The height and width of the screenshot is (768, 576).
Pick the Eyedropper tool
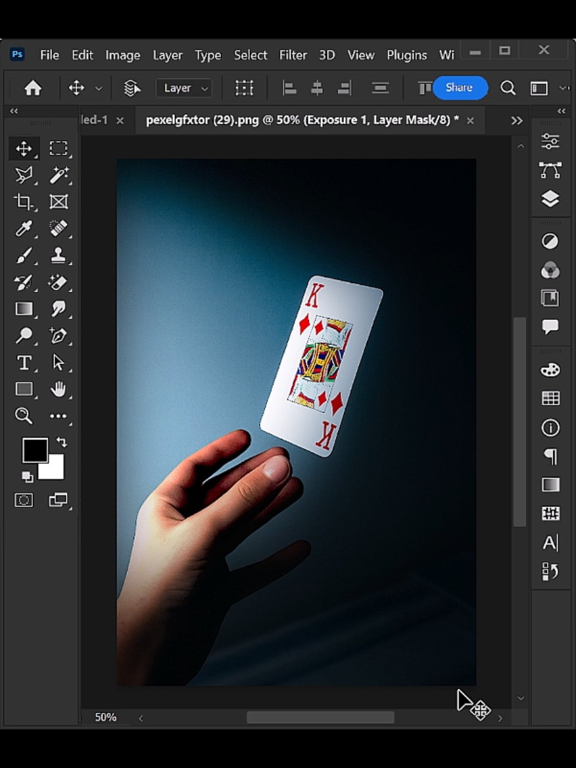click(24, 229)
